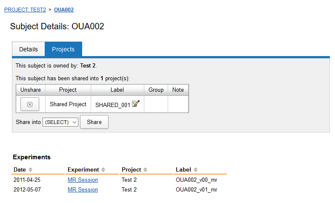This screenshot has height=203, width=335.
Task: Select the Projects tab
Action: [63, 49]
